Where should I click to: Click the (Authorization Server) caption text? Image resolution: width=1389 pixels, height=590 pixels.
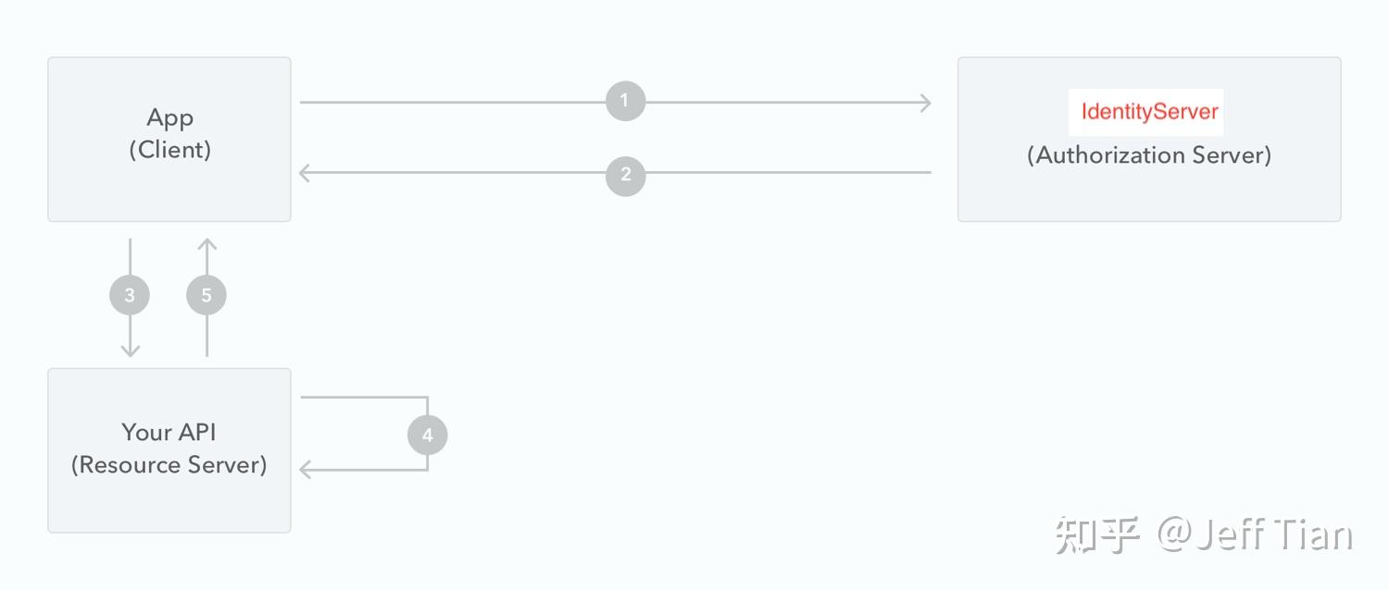click(1149, 154)
